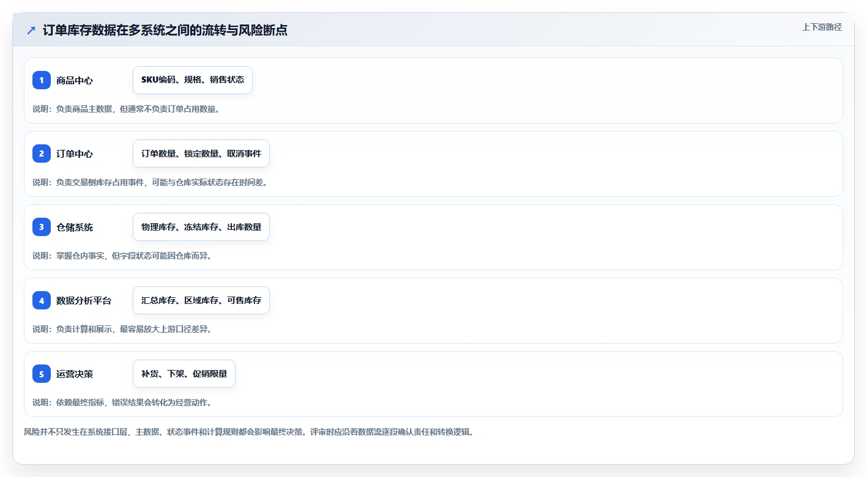This screenshot has height=477, width=867.
Task: Click the panel title 订单库存数据在多系统之间的流转与风险断点
Action: 165,30
